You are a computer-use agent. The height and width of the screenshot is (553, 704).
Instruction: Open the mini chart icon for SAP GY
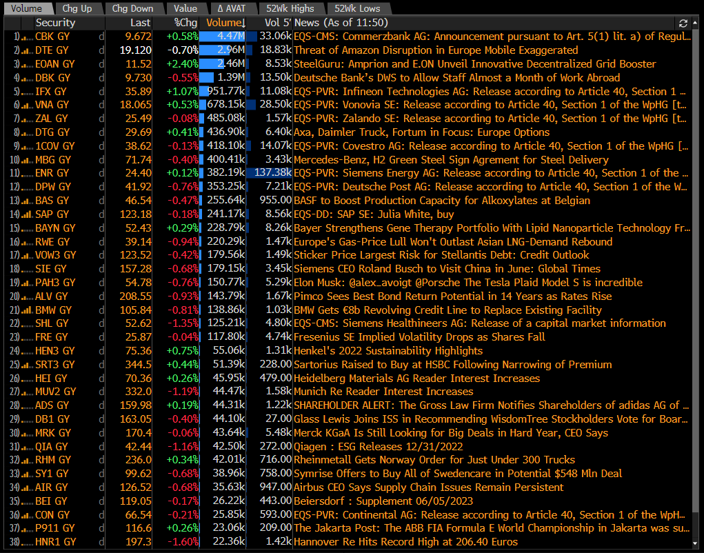click(28, 216)
